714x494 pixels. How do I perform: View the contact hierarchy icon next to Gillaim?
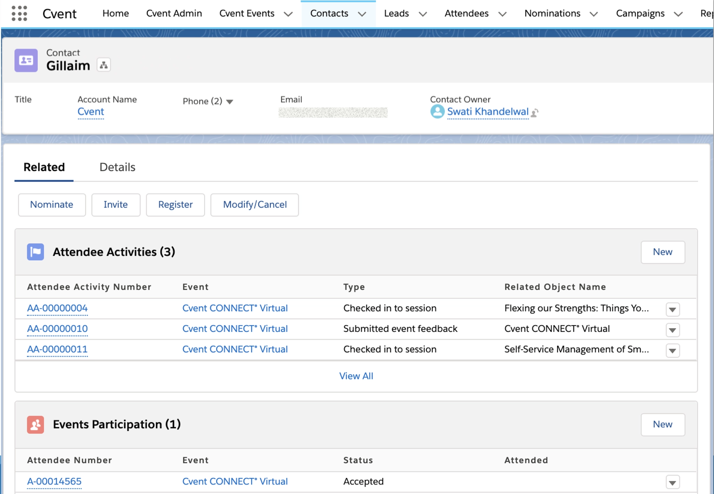point(104,65)
